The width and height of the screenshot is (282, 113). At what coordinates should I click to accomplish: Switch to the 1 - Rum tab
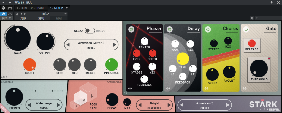21,8
